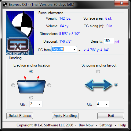Viewport: 131px width, 131px height.
Task: Select the top stripping anchor layout radio
Action: click(x=98, y=71)
